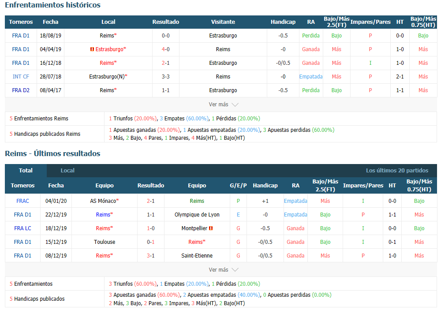
Task: Select the 08/04/17 date cell
Action: pos(51,90)
